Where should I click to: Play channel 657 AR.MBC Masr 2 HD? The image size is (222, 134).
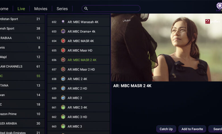pos(81,69)
